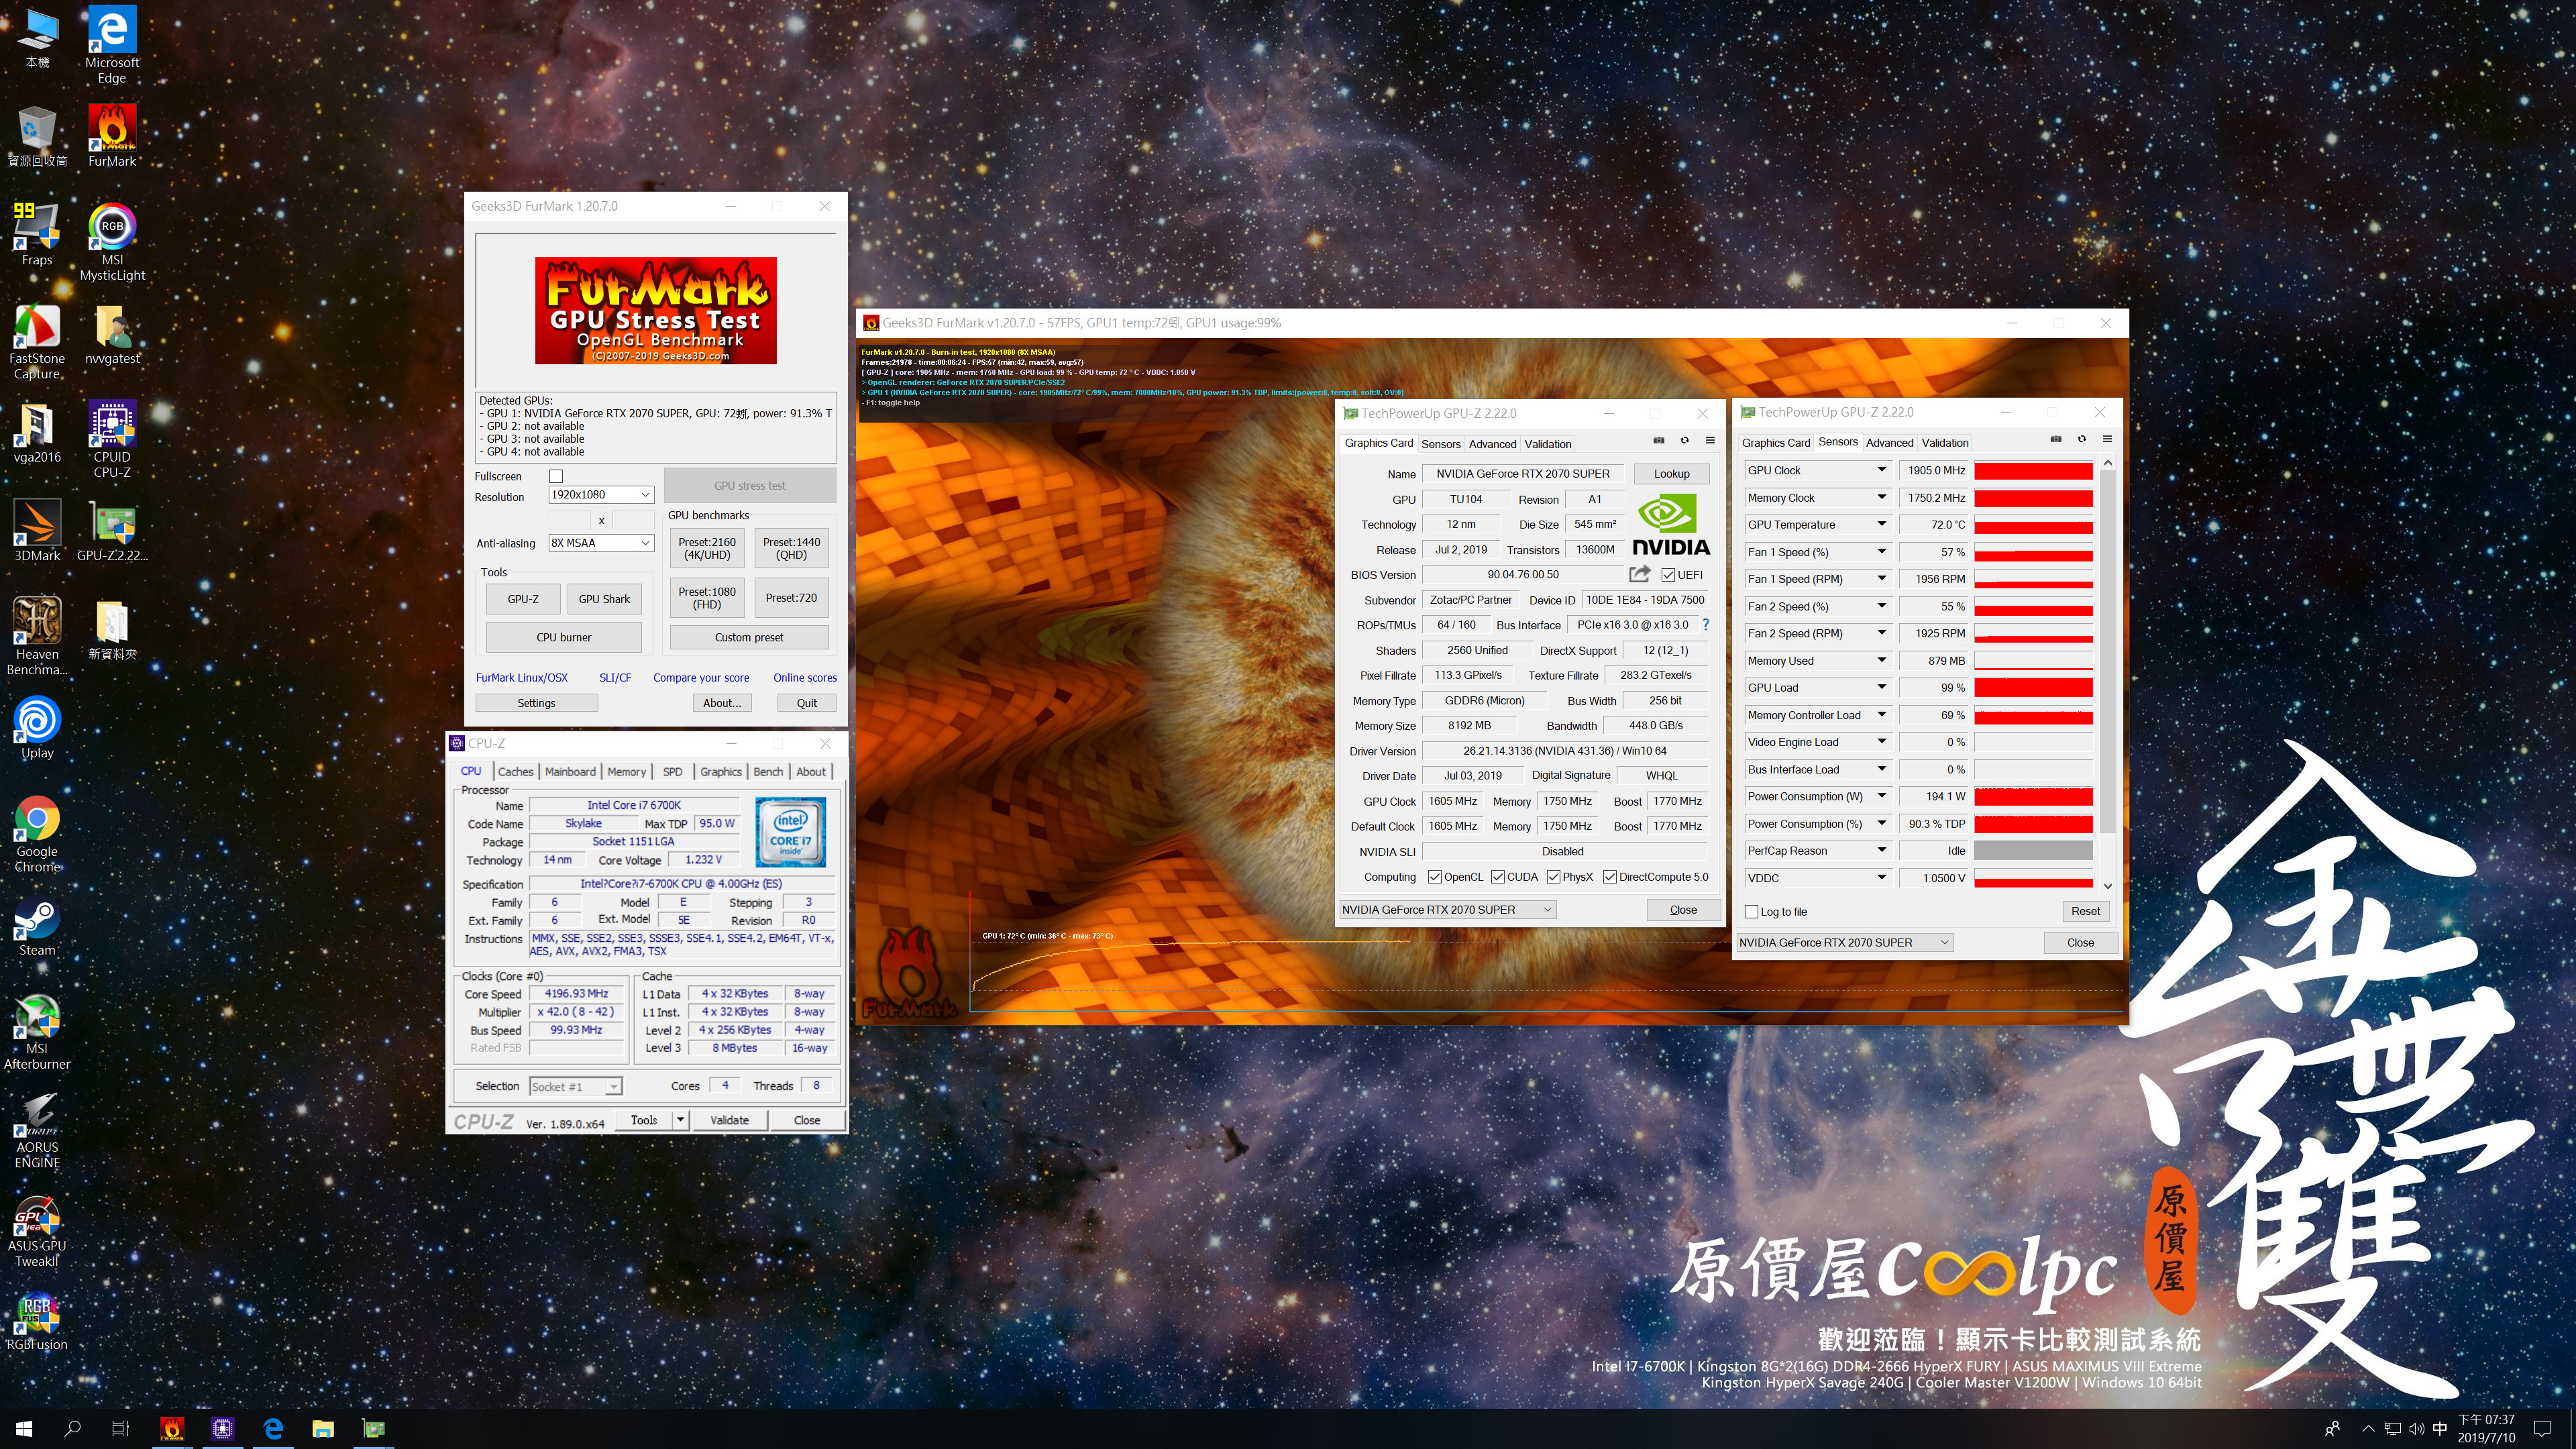Click the custom resolution width input field in FurMark
The height and width of the screenshot is (1449, 2576).
coord(570,519)
